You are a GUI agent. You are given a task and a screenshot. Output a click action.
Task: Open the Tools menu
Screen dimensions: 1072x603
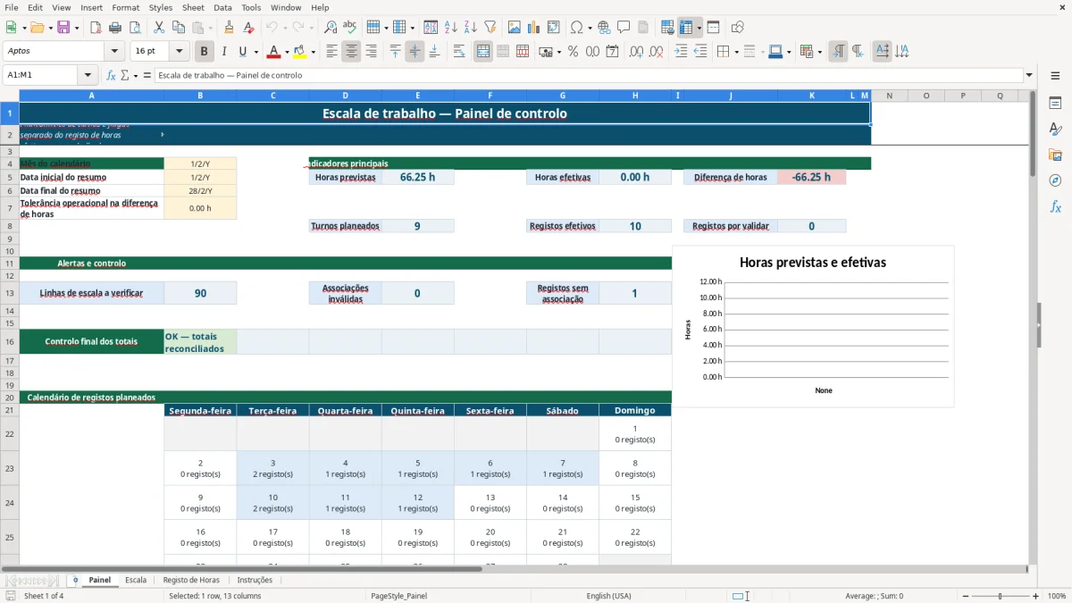pyautogui.click(x=251, y=7)
